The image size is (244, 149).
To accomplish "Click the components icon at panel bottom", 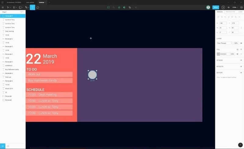I will point(8,146).
